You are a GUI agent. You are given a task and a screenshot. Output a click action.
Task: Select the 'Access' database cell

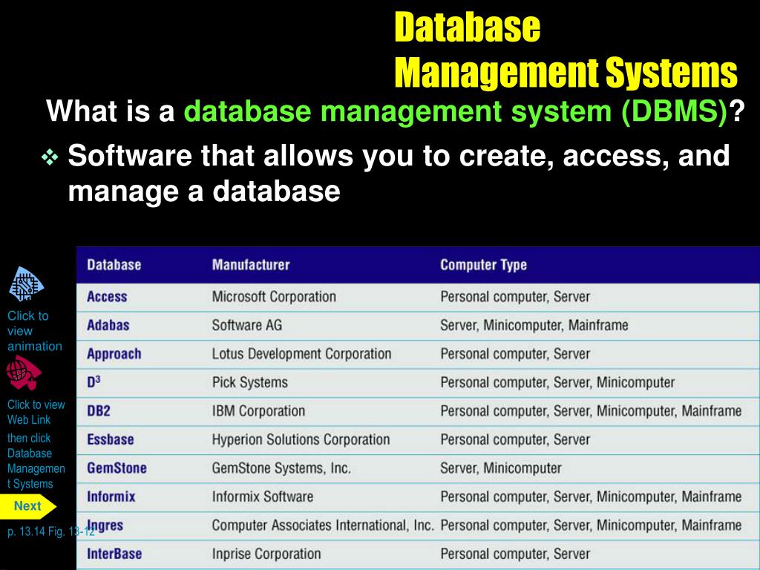107,297
